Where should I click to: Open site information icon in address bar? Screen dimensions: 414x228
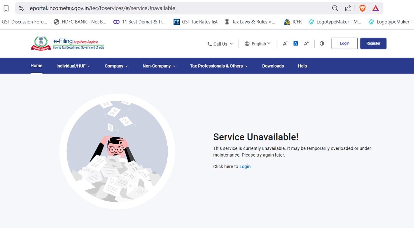coord(21,8)
